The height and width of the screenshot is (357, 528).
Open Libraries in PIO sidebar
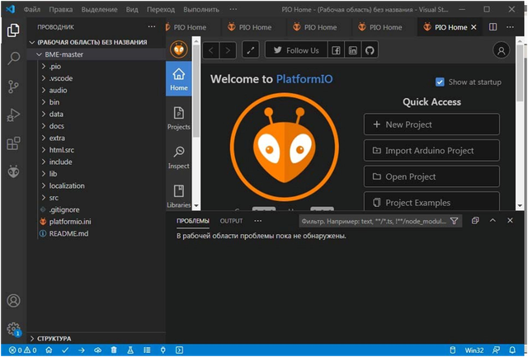tap(179, 196)
